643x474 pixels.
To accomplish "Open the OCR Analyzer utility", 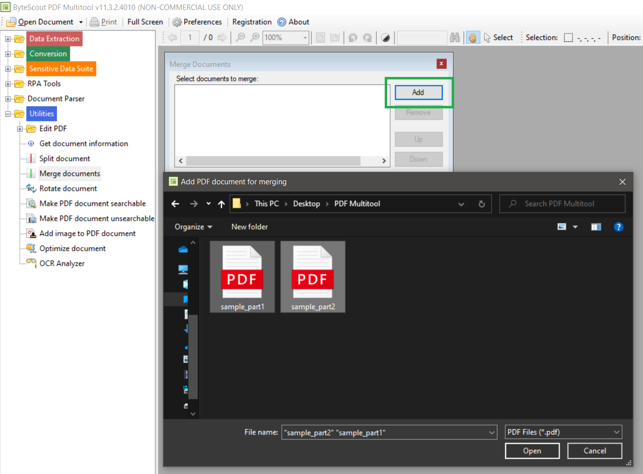I will [x=62, y=263].
